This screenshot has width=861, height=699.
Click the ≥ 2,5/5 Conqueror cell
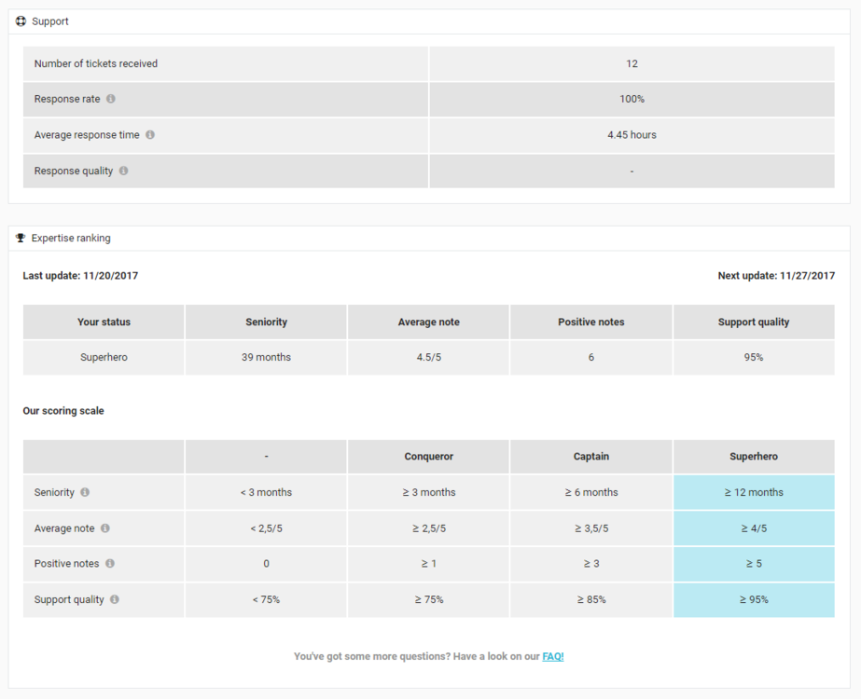point(429,528)
